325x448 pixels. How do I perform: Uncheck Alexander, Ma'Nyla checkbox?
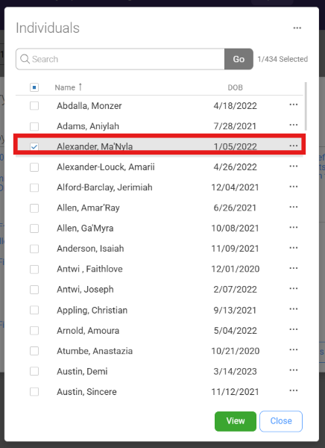(x=34, y=146)
